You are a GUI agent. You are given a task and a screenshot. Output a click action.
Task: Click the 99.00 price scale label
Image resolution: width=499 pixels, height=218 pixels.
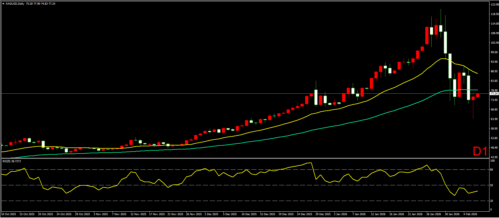[x=494, y=52]
